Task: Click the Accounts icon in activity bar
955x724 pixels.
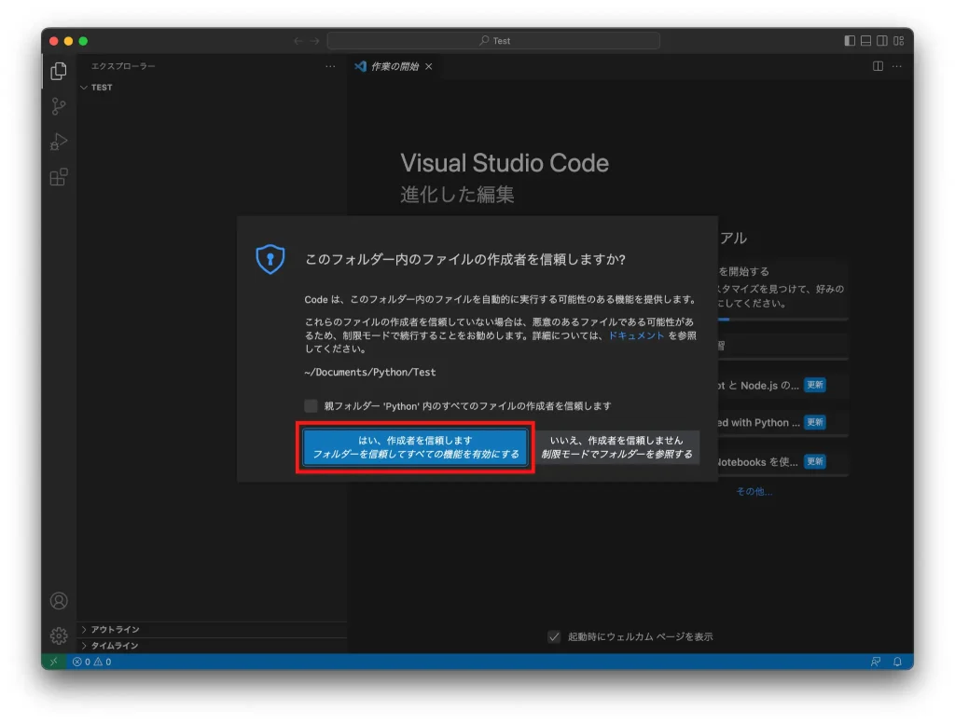Action: coord(58,599)
